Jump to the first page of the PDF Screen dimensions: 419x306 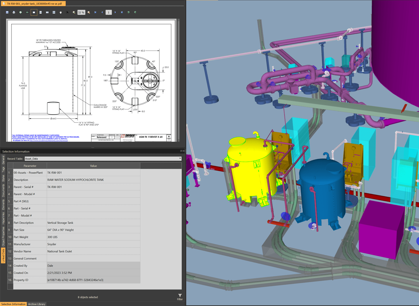coord(96,12)
